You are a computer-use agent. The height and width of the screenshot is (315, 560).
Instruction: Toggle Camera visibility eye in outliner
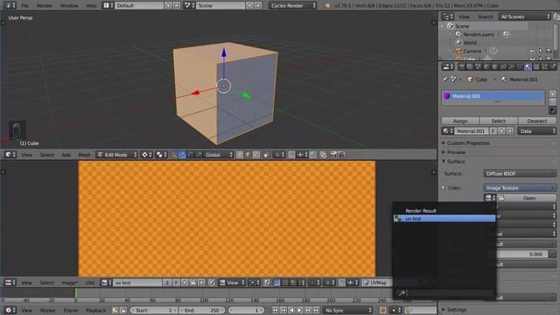tap(532, 51)
